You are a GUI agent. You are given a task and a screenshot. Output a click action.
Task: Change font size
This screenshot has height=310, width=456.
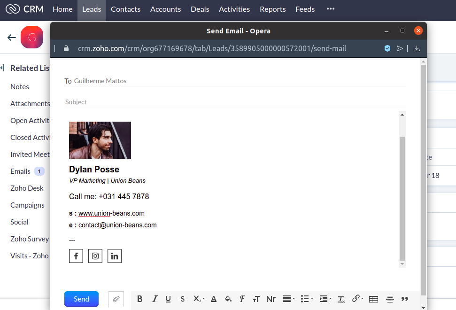256,299
